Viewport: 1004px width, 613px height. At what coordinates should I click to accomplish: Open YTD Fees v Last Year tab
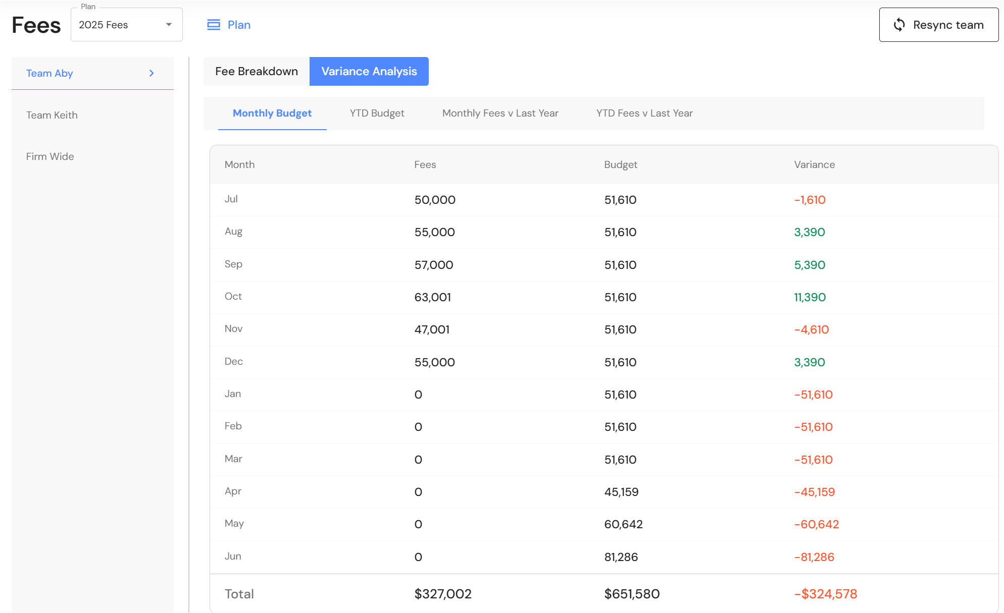pyautogui.click(x=644, y=113)
